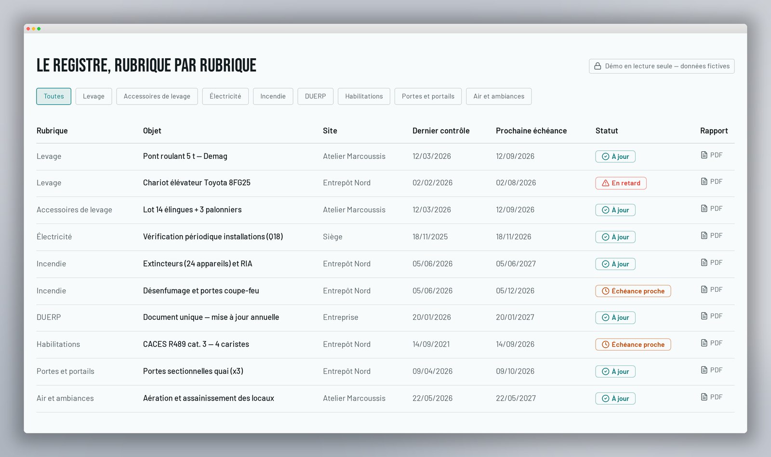The height and width of the screenshot is (457, 771).
Task: Click the 'Rapport' column header
Action: 714,131
